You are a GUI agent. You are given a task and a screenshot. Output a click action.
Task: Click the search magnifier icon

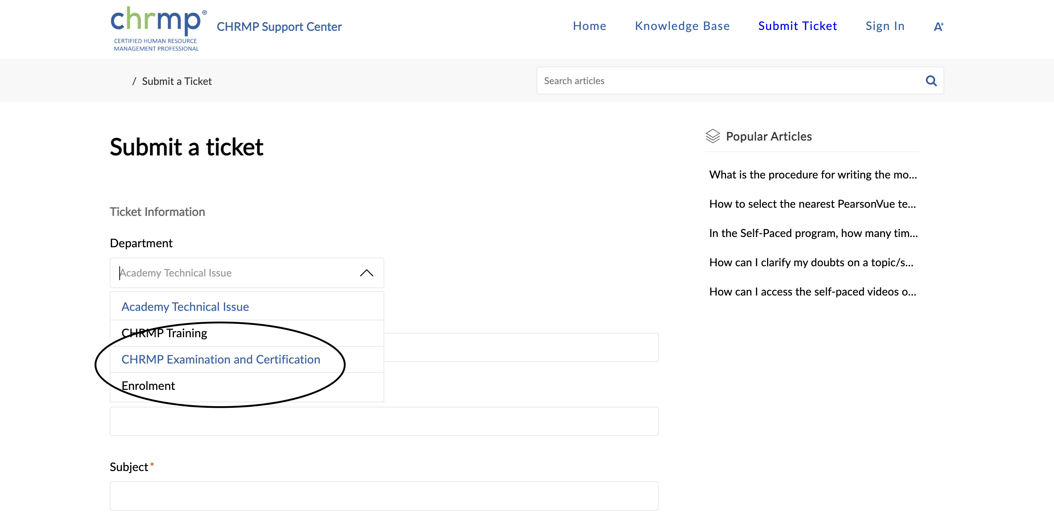point(931,81)
